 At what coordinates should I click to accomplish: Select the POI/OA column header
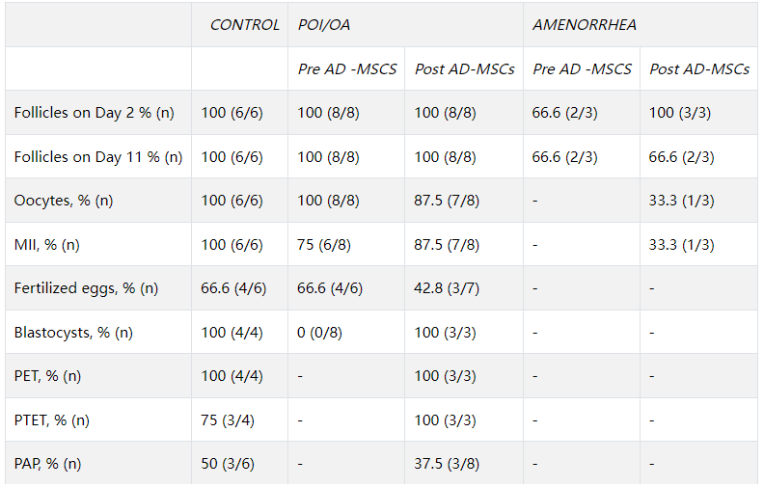[324, 25]
